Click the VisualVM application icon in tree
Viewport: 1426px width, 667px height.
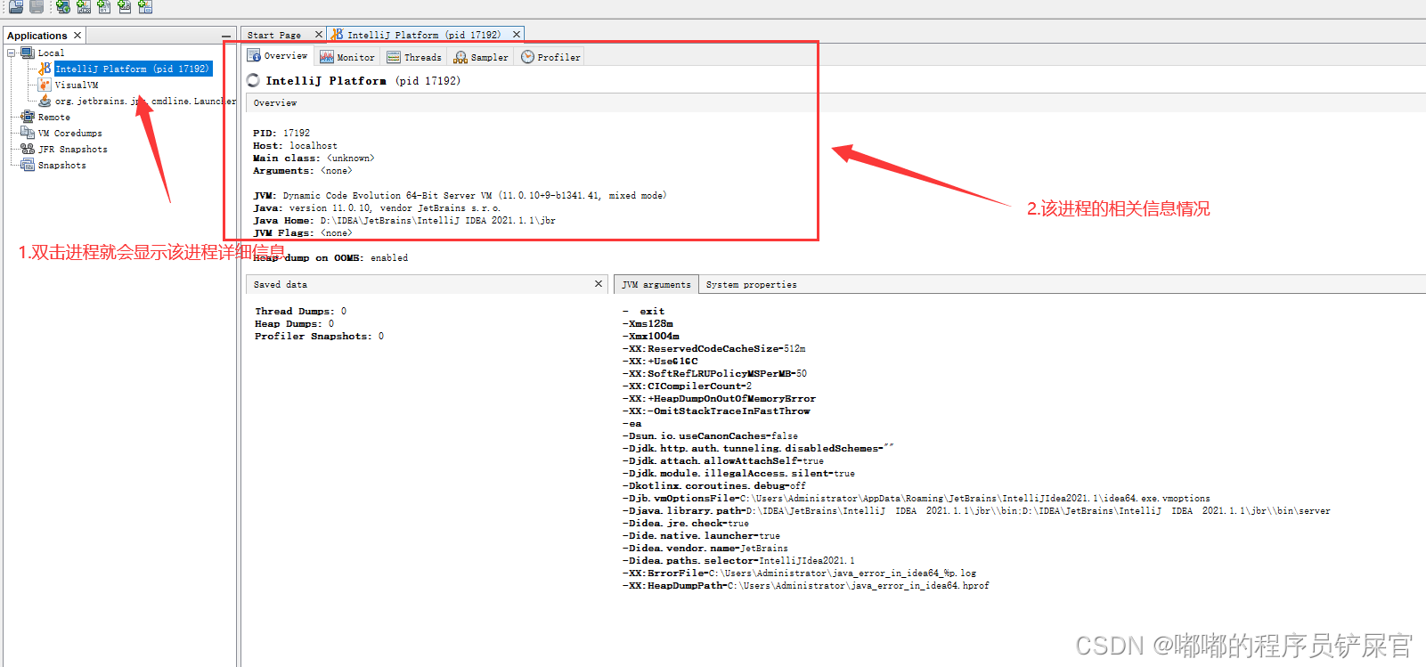45,85
